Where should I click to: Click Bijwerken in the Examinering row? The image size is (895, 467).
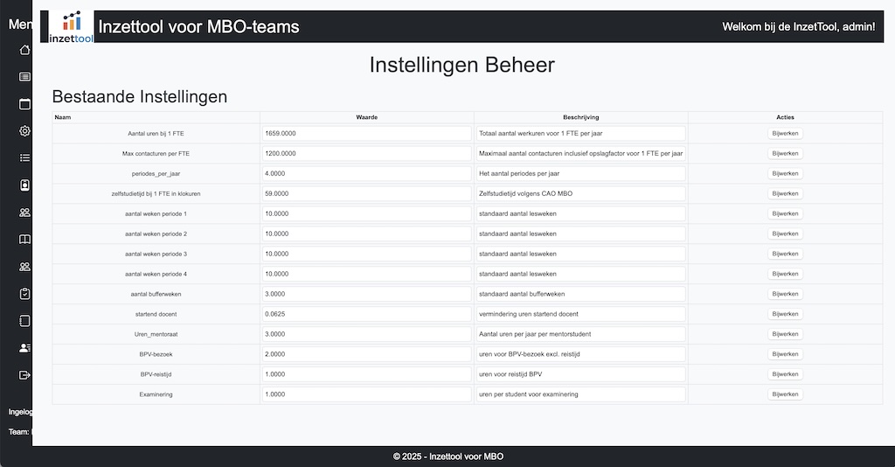(784, 394)
